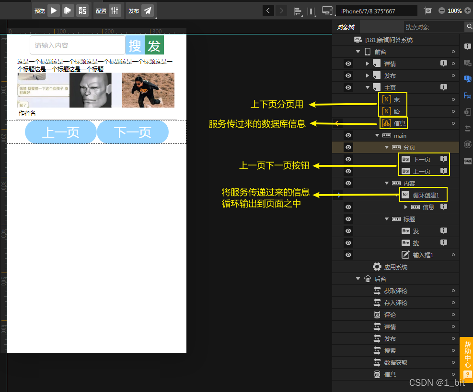Toggle visibility of 主页 page

348,87
